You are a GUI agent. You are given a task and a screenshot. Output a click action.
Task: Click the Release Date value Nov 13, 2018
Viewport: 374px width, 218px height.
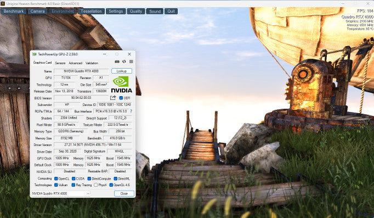64,91
